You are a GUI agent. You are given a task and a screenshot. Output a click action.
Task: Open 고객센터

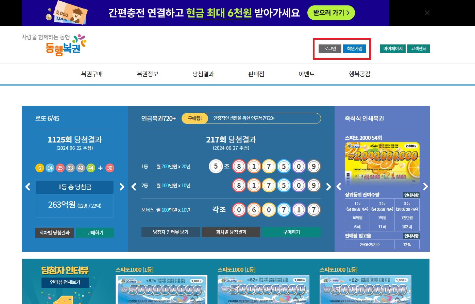point(419,49)
